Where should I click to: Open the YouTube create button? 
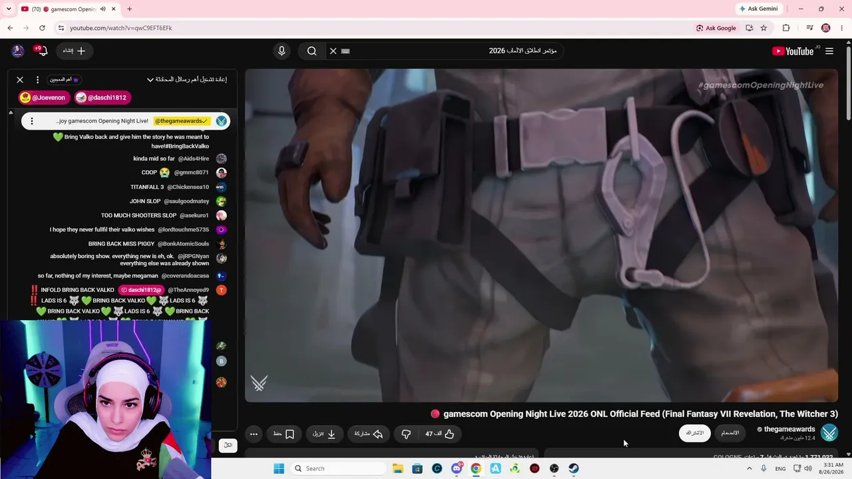[x=75, y=51]
